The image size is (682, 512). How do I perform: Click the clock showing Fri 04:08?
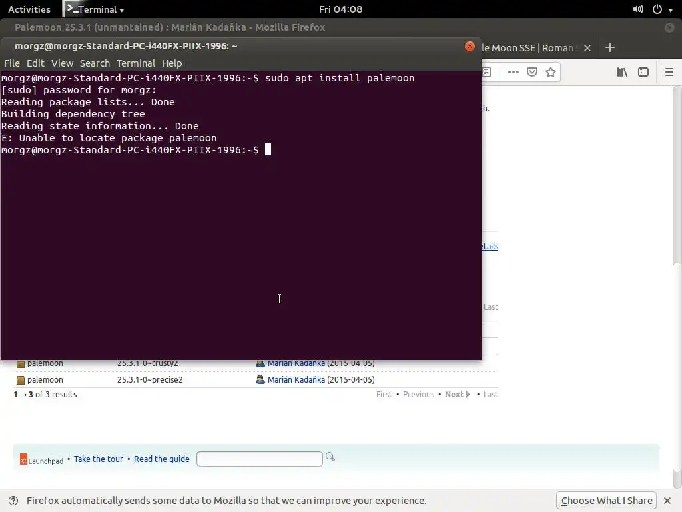pyautogui.click(x=340, y=9)
